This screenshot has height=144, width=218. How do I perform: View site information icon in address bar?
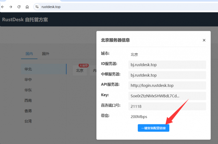[37, 7]
